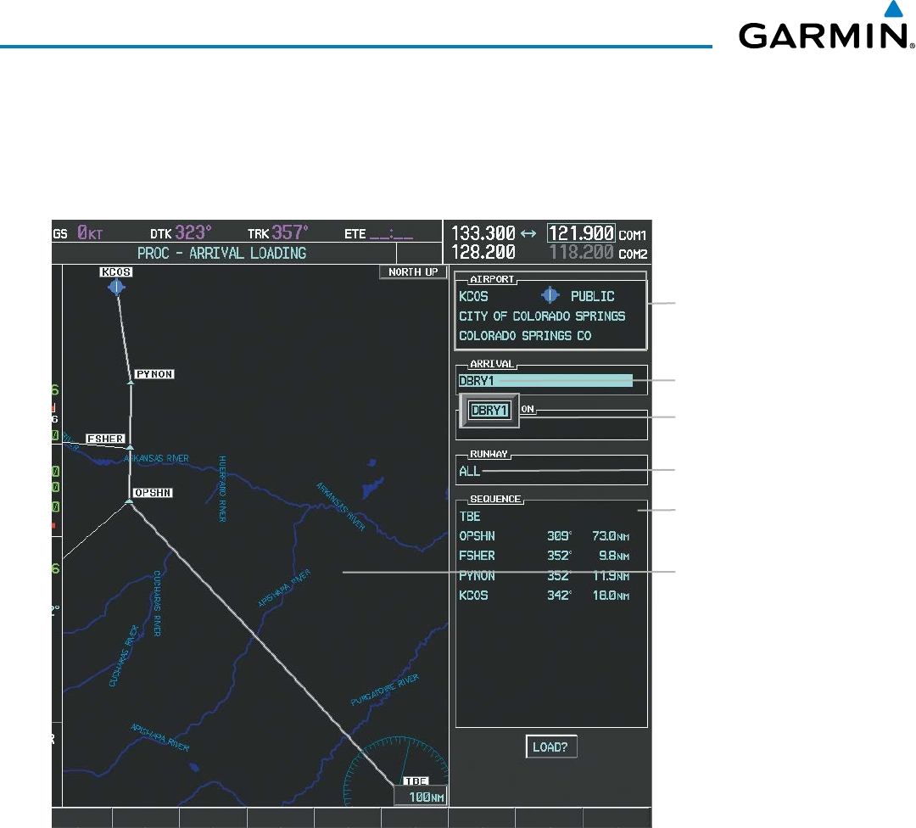The width and height of the screenshot is (916, 828).
Task: Select the PYNON sequence row
Action: (545, 576)
